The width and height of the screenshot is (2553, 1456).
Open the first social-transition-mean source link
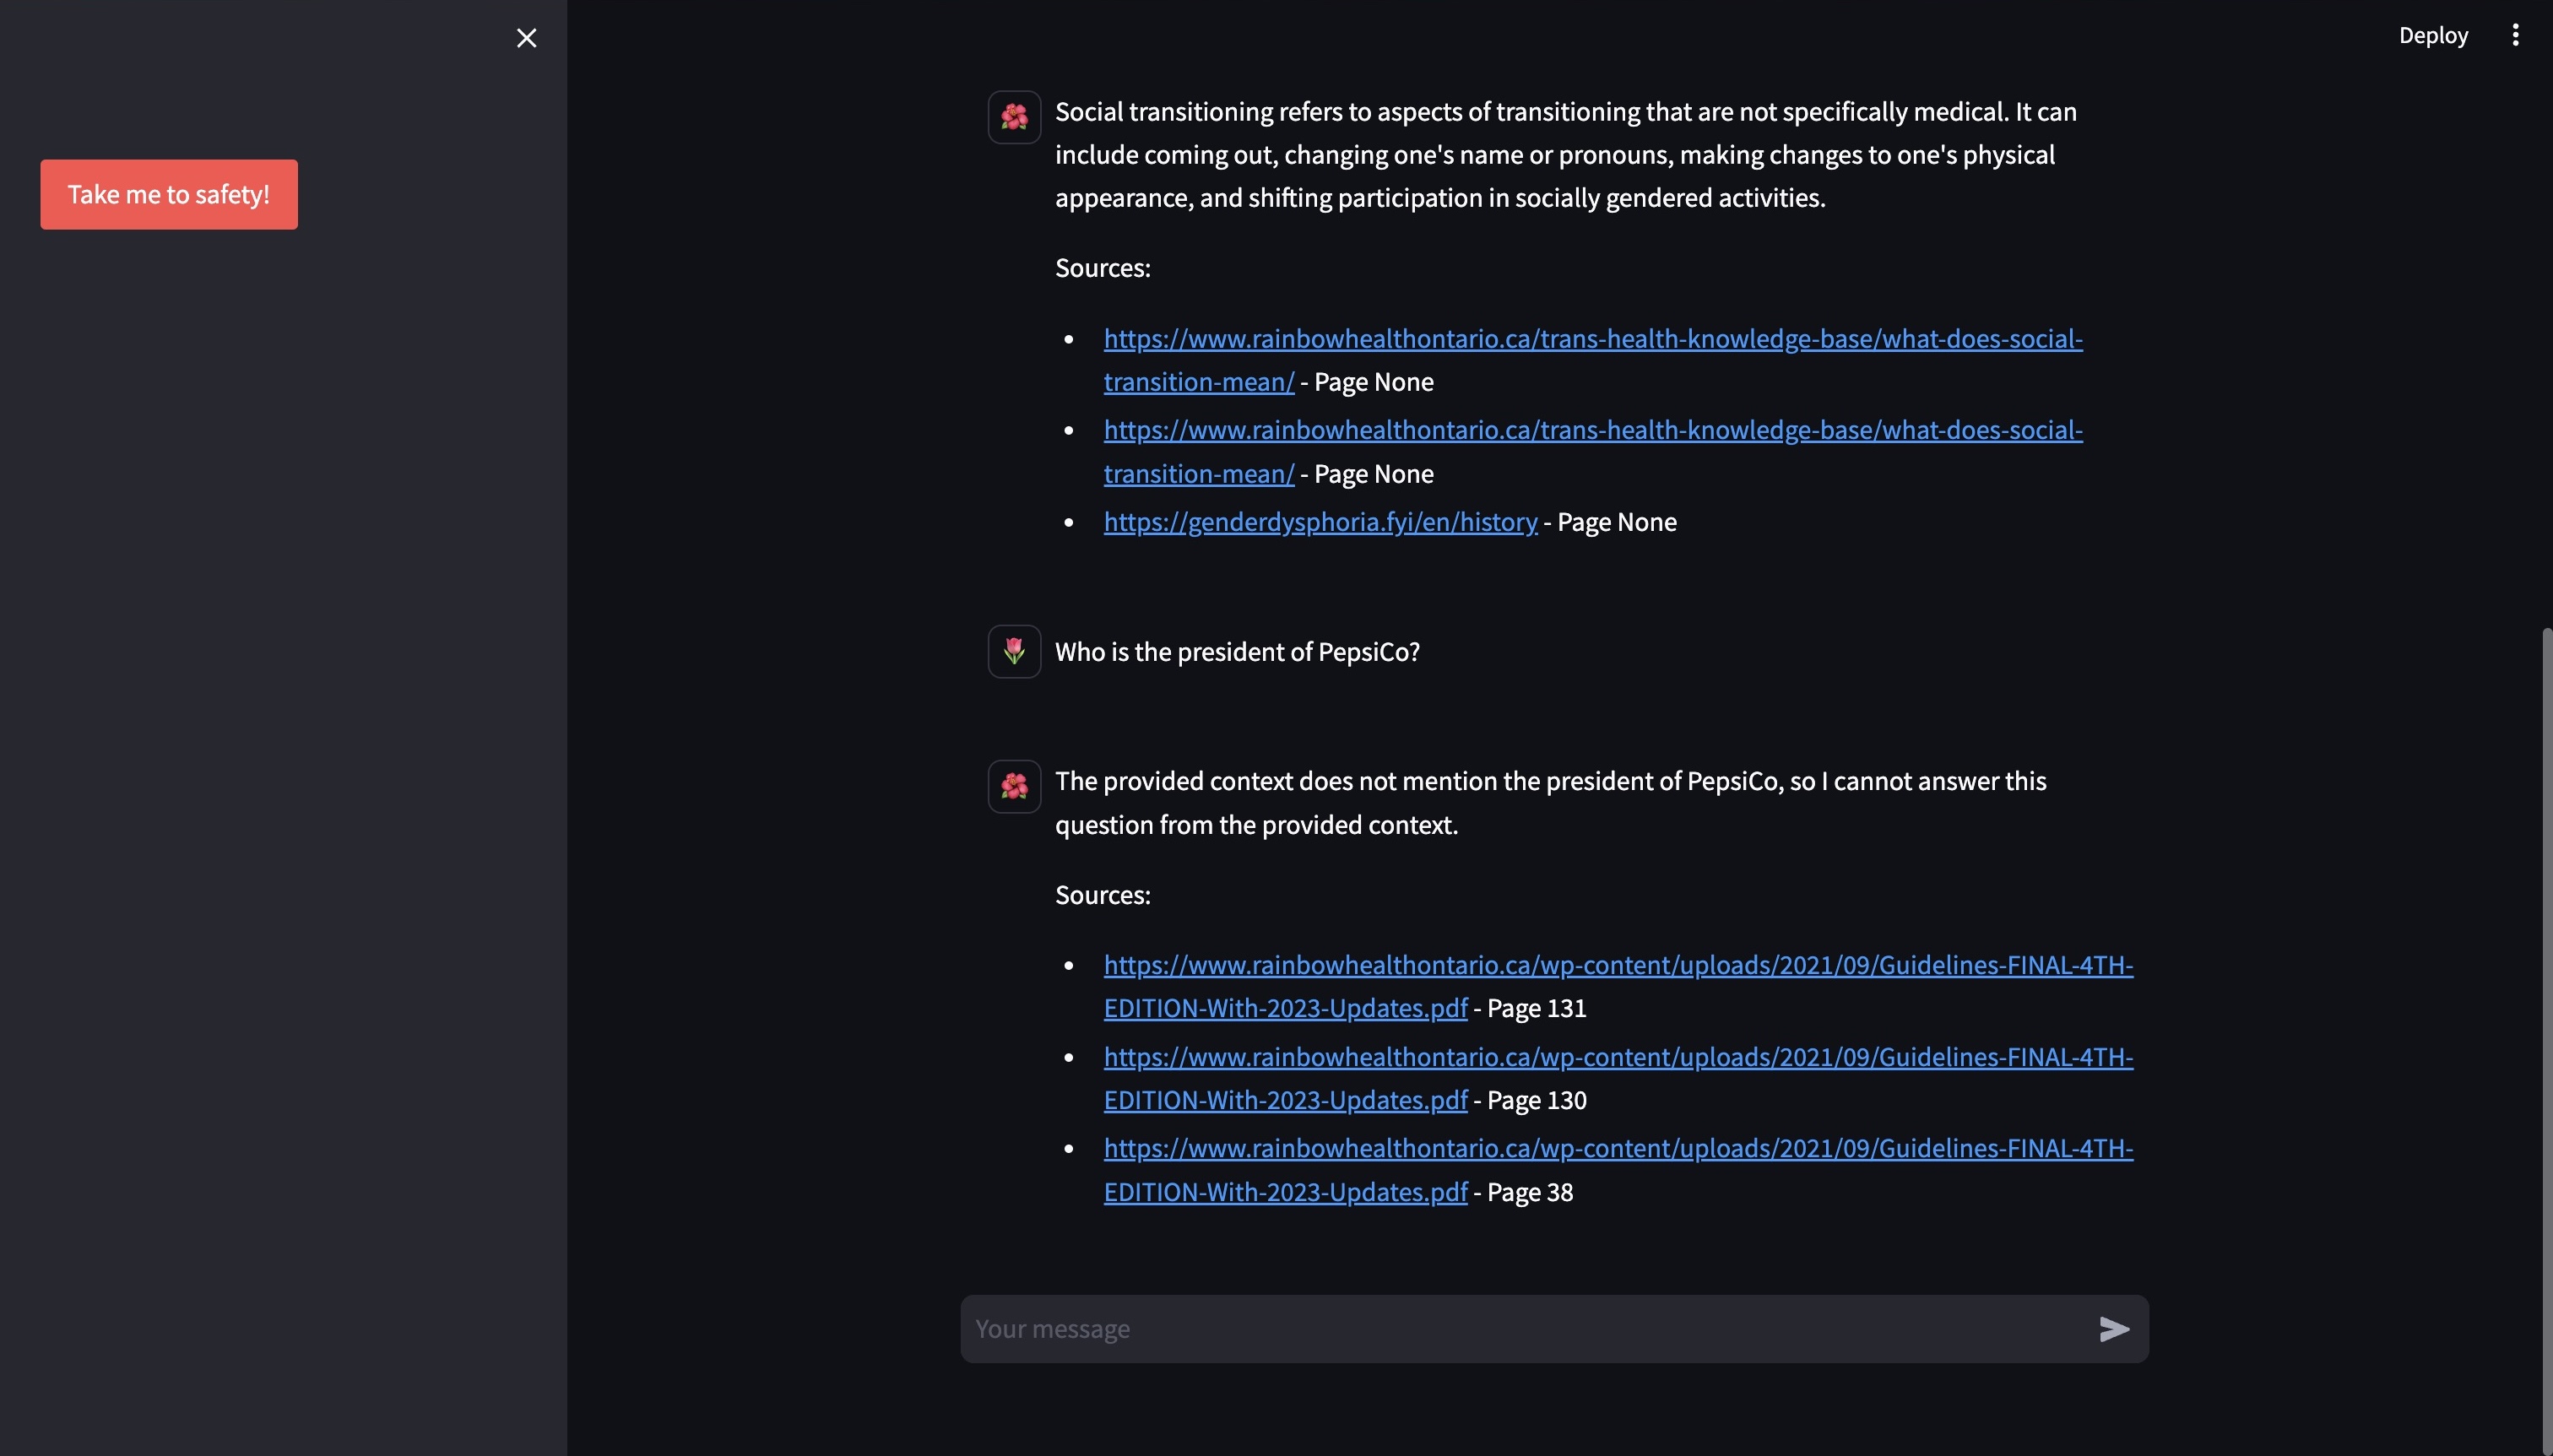coord(1592,339)
